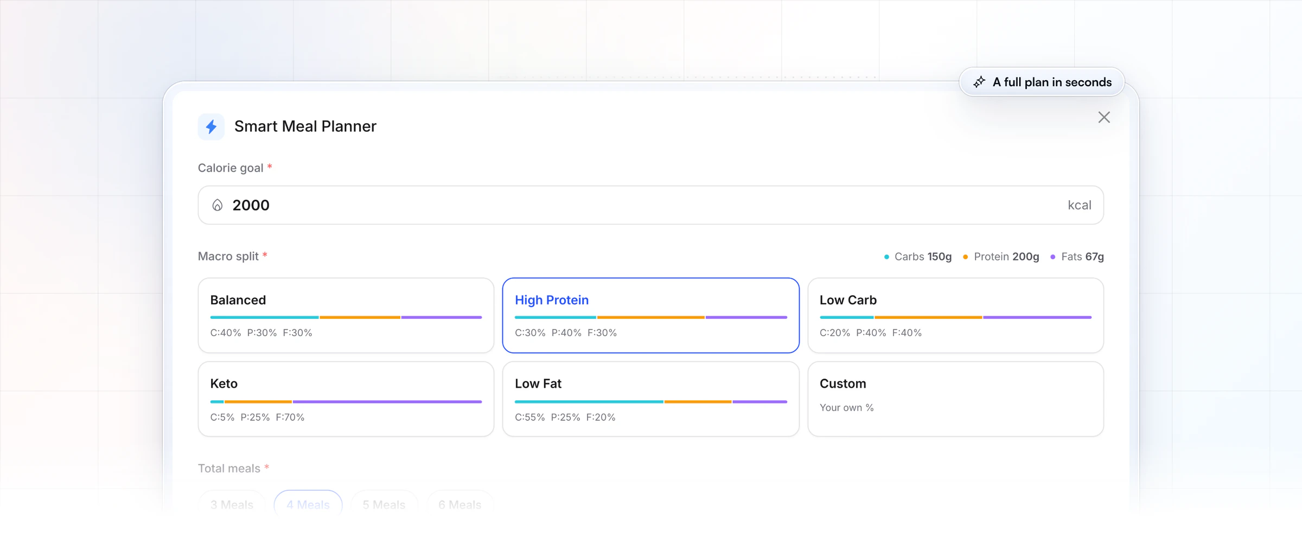Viewport: 1302px width, 537px height.
Task: Choose the 4 Meals option
Action: pos(308,504)
